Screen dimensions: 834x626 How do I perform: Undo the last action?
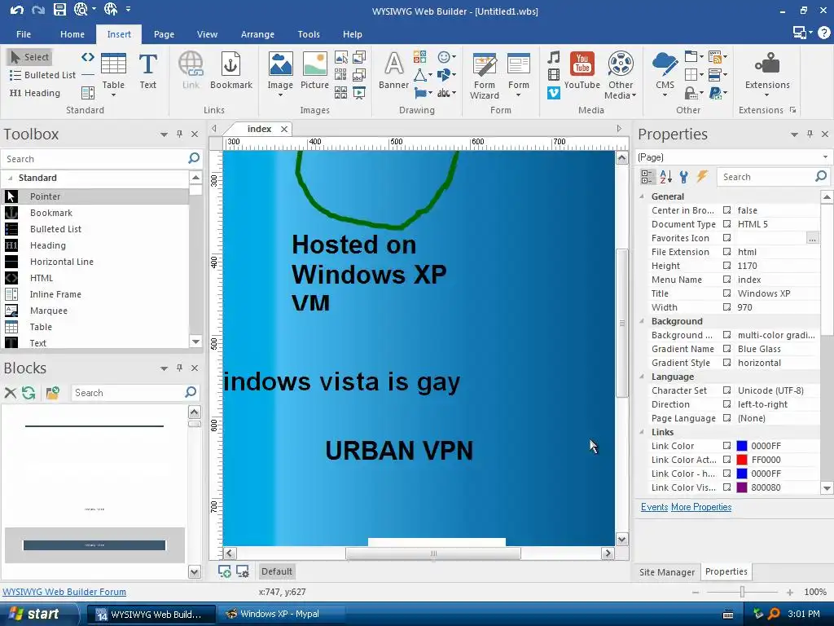16,9
